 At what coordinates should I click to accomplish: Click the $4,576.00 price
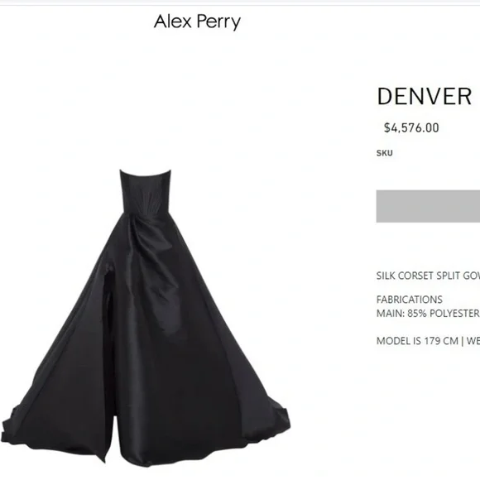(411, 128)
